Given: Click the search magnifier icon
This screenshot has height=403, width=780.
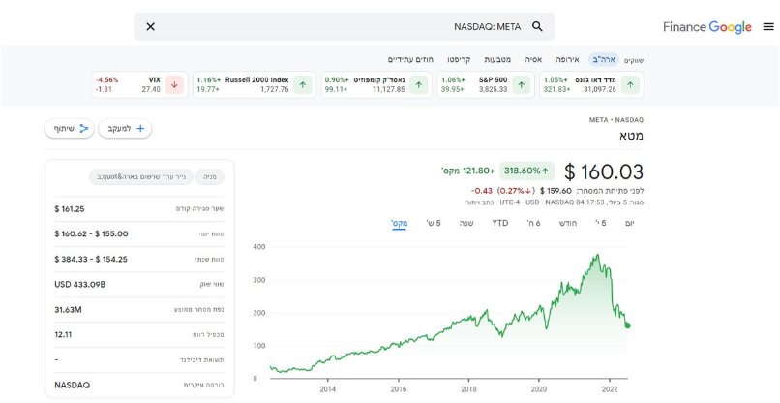Looking at the screenshot, I should point(538,27).
